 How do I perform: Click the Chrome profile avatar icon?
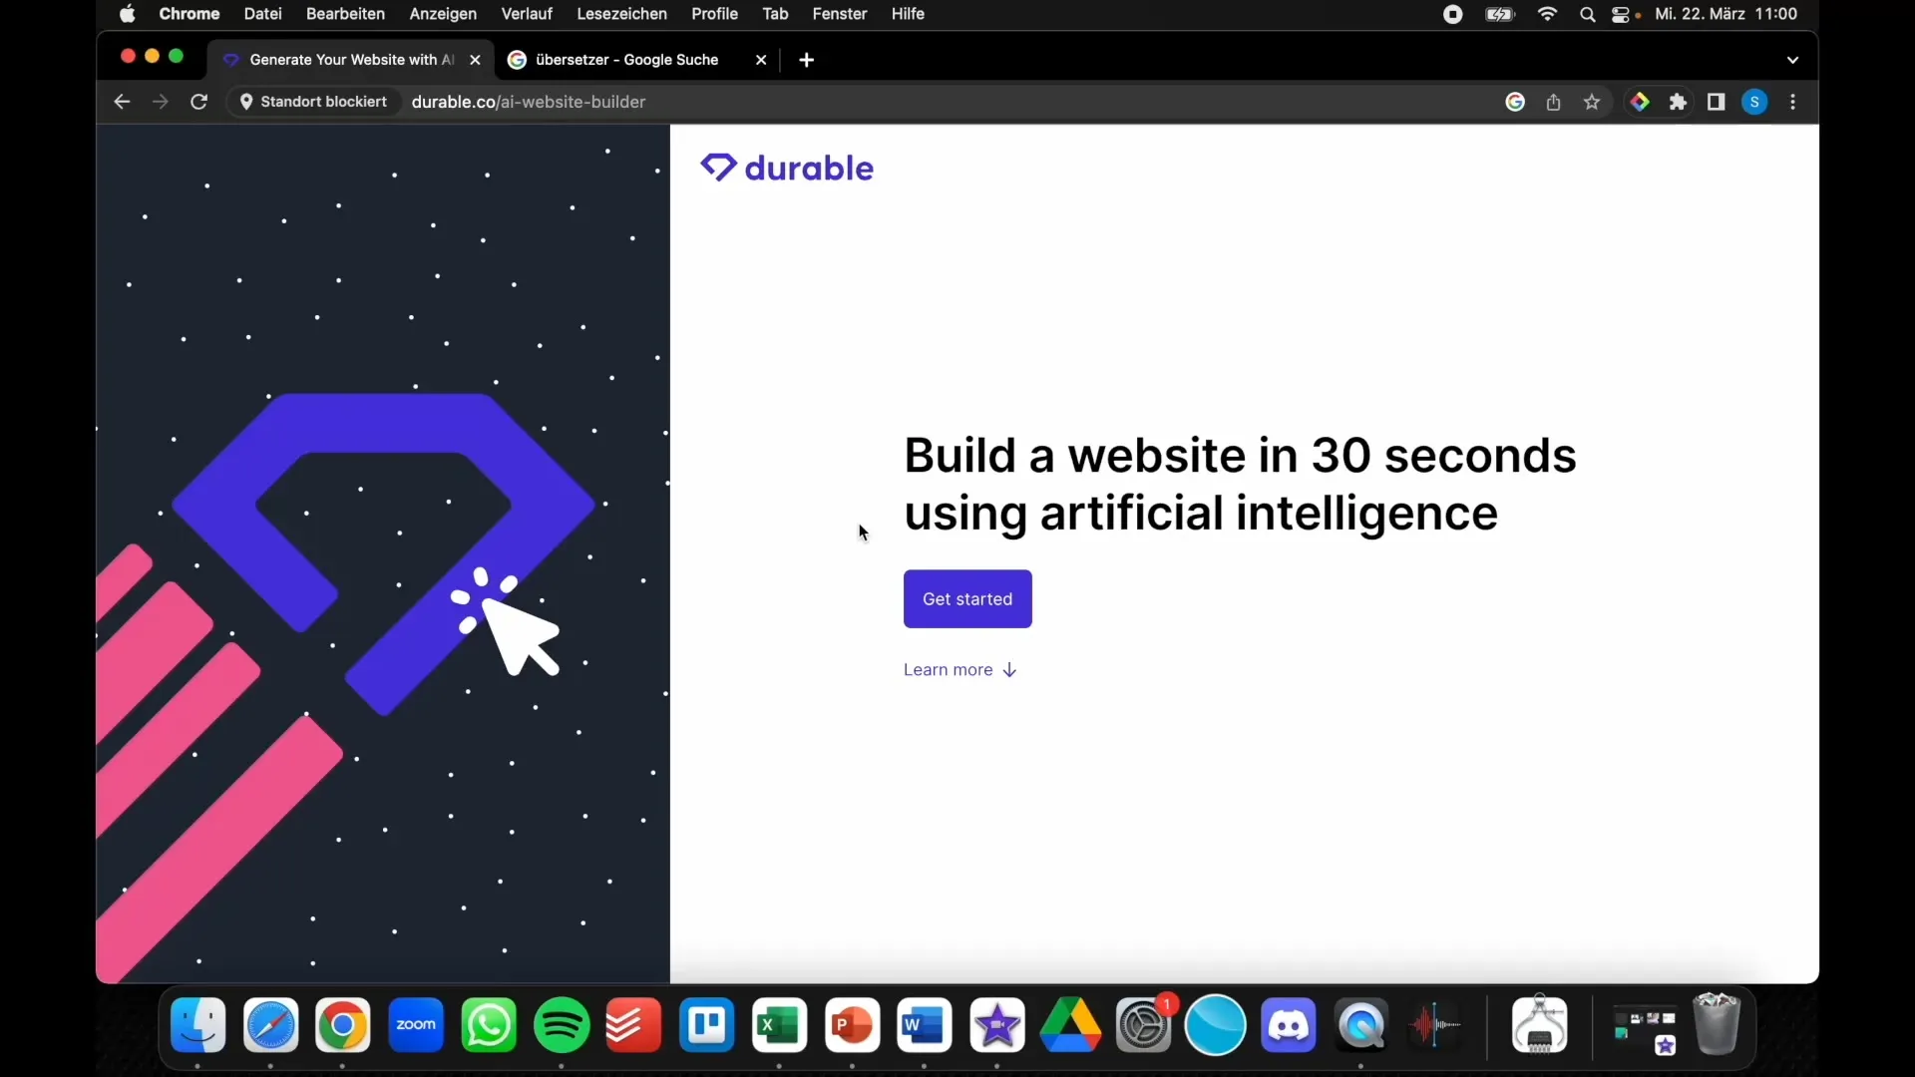point(1754,102)
